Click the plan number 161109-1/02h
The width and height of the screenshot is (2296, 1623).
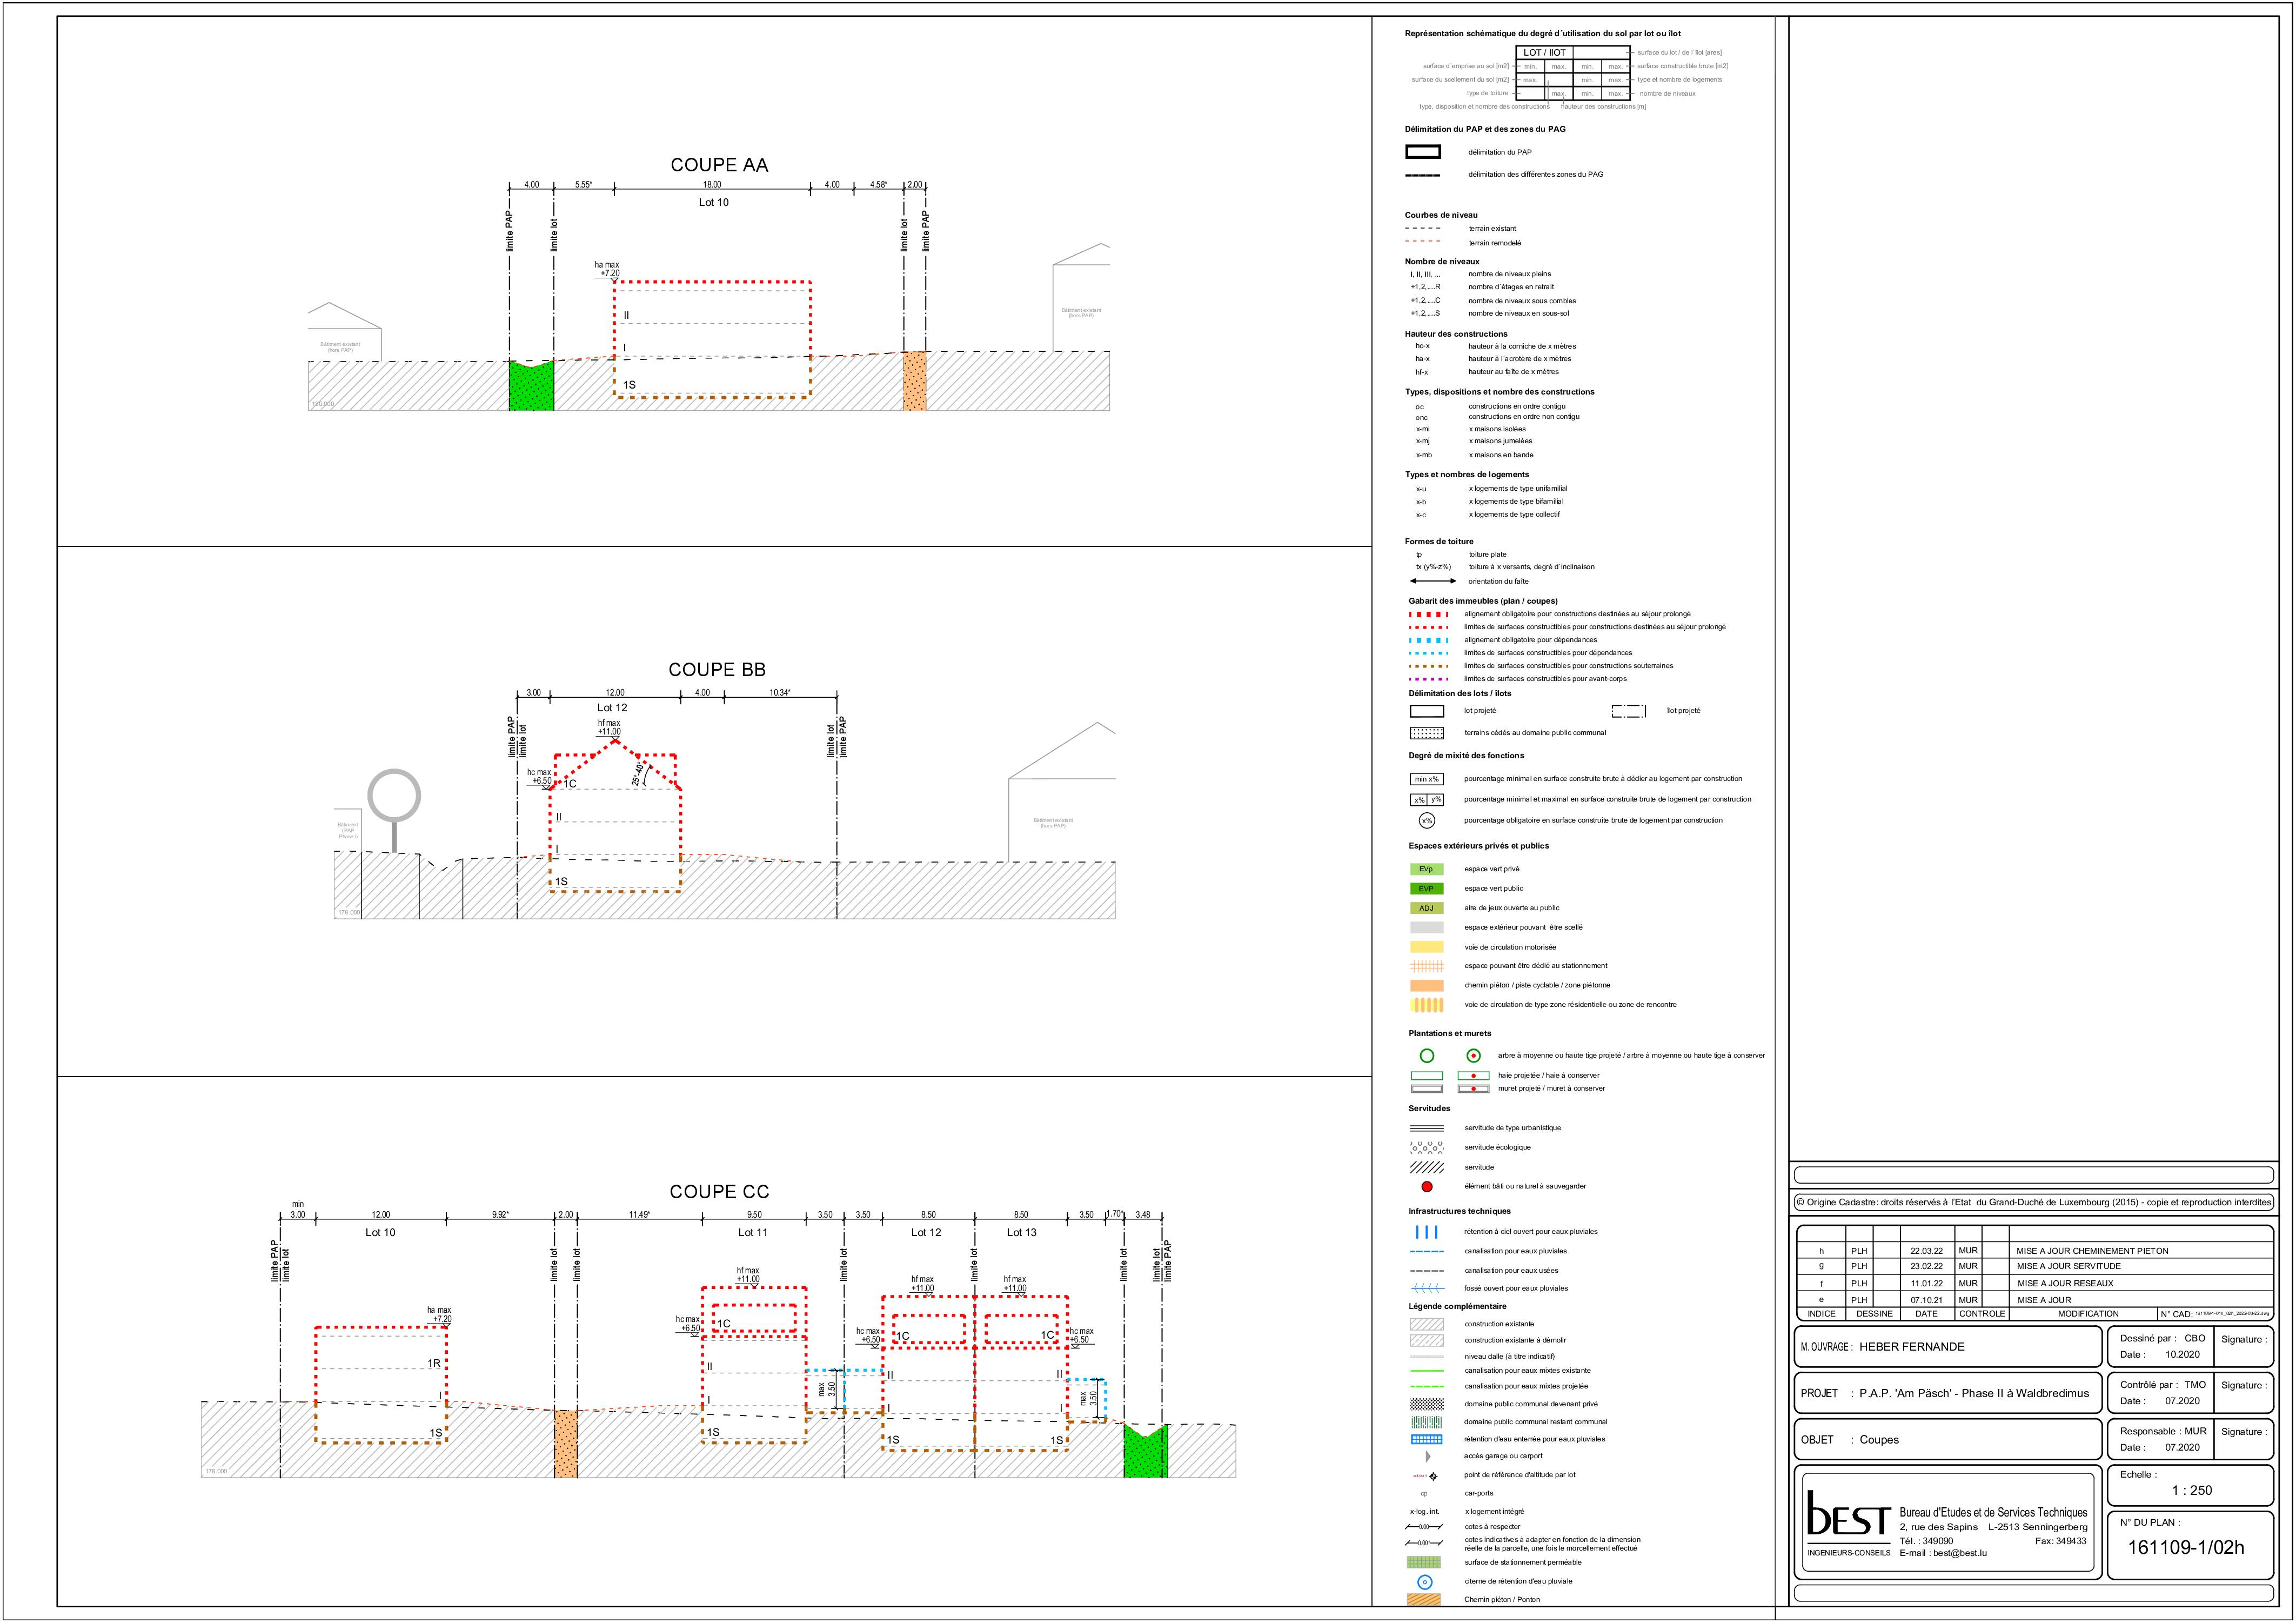click(2185, 1548)
